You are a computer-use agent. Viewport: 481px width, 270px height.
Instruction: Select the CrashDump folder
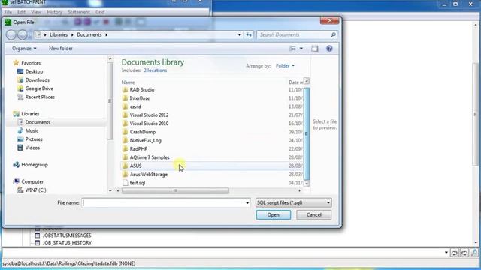143,132
